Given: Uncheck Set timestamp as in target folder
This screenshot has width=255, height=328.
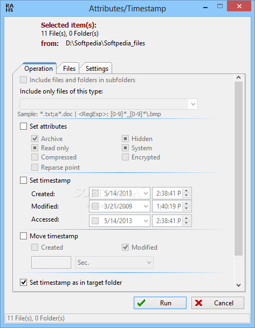Looking at the screenshot, I should [x=23, y=283].
